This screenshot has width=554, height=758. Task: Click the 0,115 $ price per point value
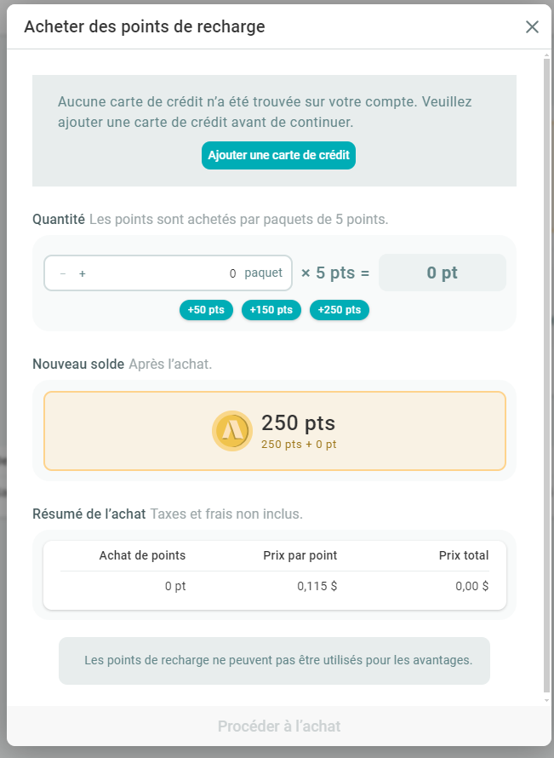click(317, 586)
